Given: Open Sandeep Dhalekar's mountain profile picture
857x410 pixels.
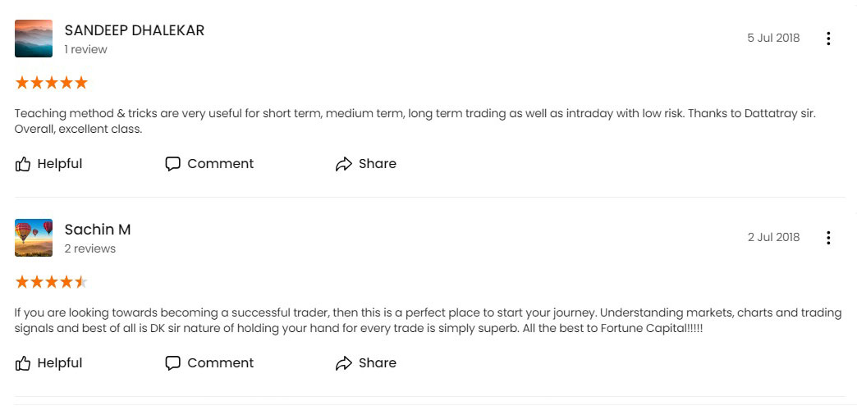Looking at the screenshot, I should click(x=34, y=39).
